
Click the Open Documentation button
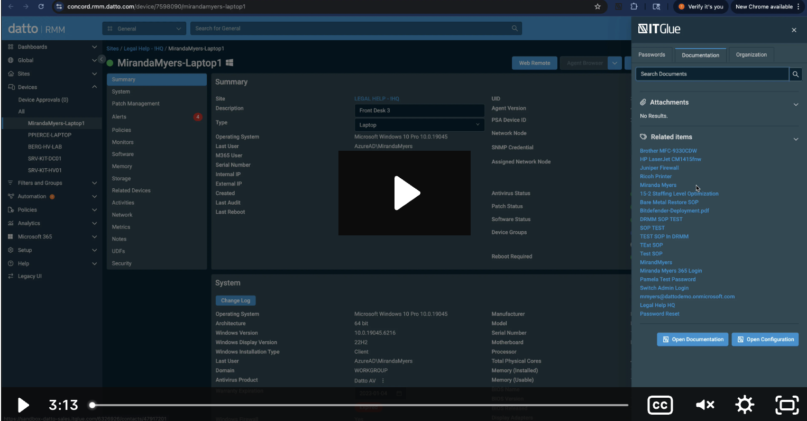[693, 340]
